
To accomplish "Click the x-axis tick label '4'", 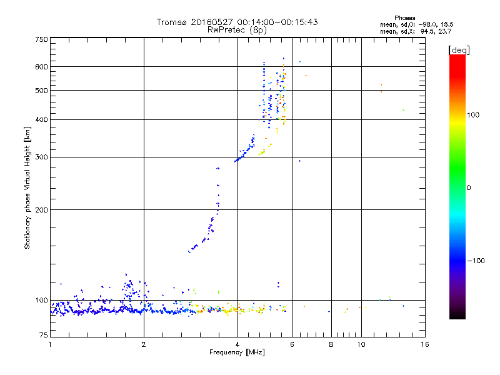I will coord(237,344).
